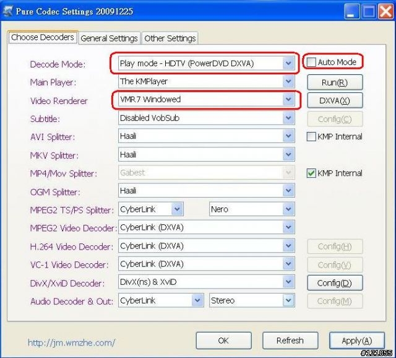Tick KMP Internal for AVI Splitter
Image resolution: width=396 pixels, height=358 pixels.
coord(311,136)
